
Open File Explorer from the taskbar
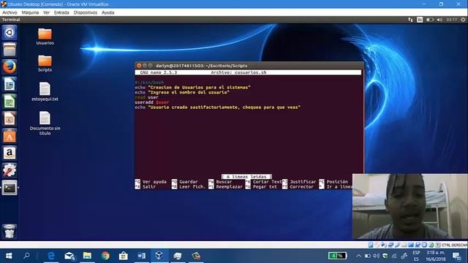tap(87, 256)
